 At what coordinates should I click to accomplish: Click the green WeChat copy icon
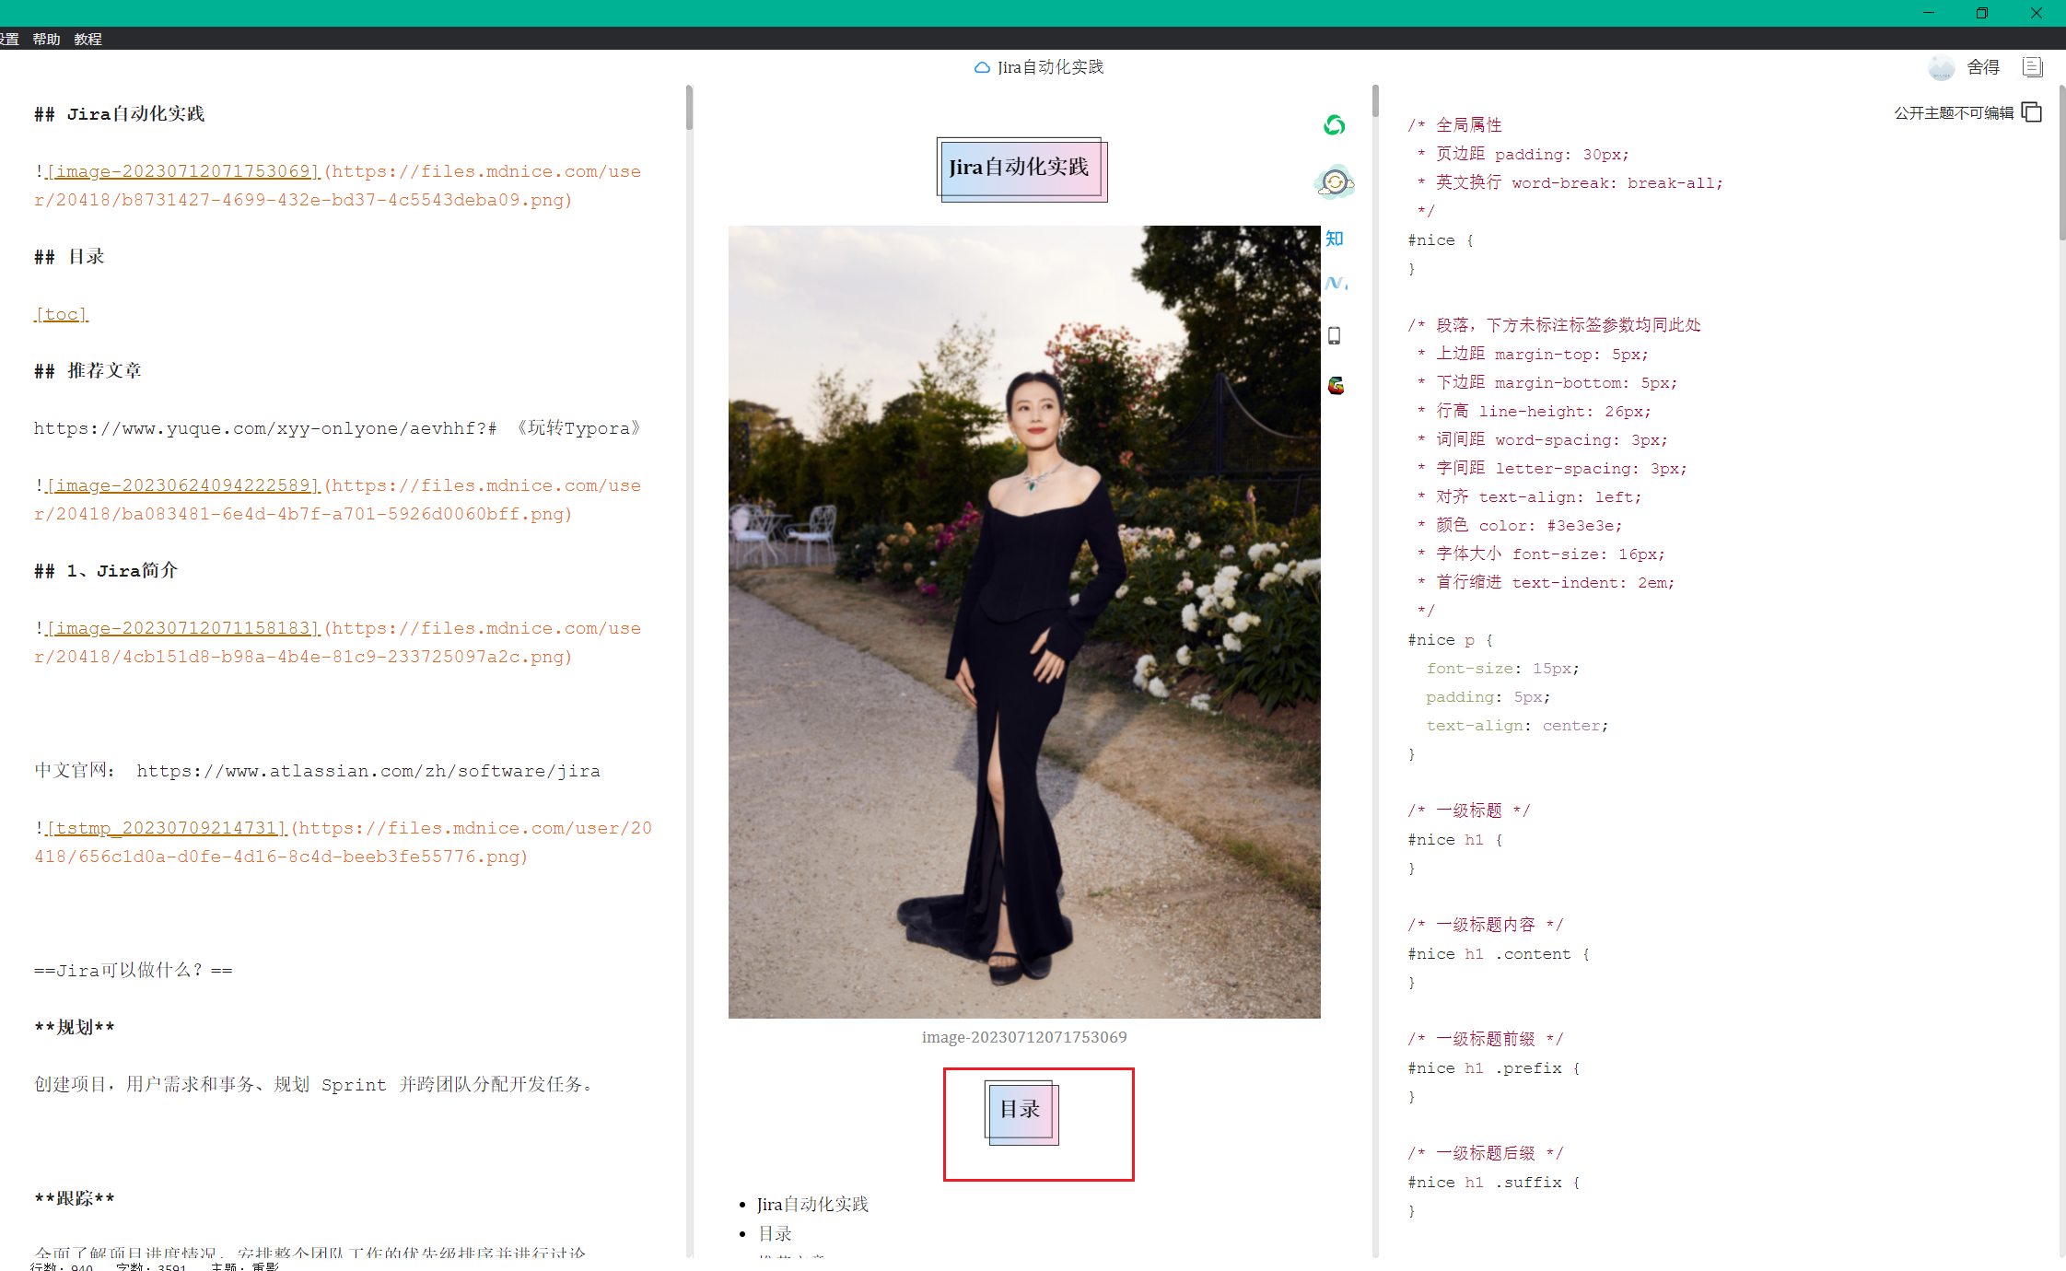(1334, 125)
